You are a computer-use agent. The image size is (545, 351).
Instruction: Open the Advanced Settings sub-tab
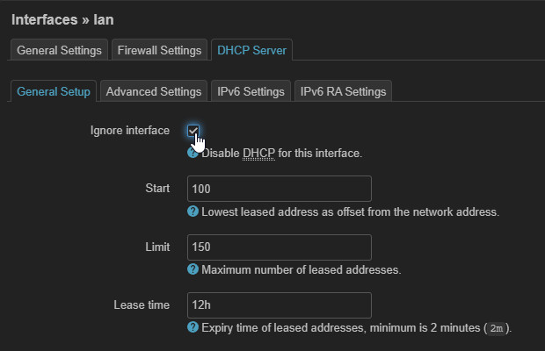click(154, 91)
